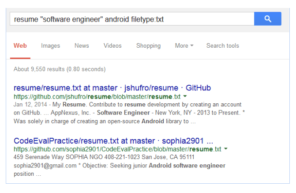Switch to the Images tab
Image resolution: width=296 pixels, height=193 pixels.
[50, 46]
